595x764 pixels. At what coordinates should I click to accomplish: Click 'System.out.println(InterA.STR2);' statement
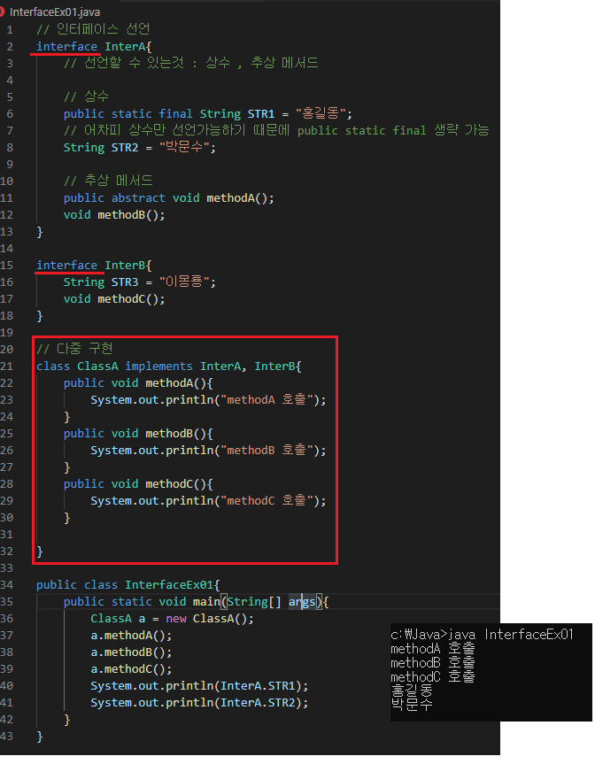[x=199, y=703]
